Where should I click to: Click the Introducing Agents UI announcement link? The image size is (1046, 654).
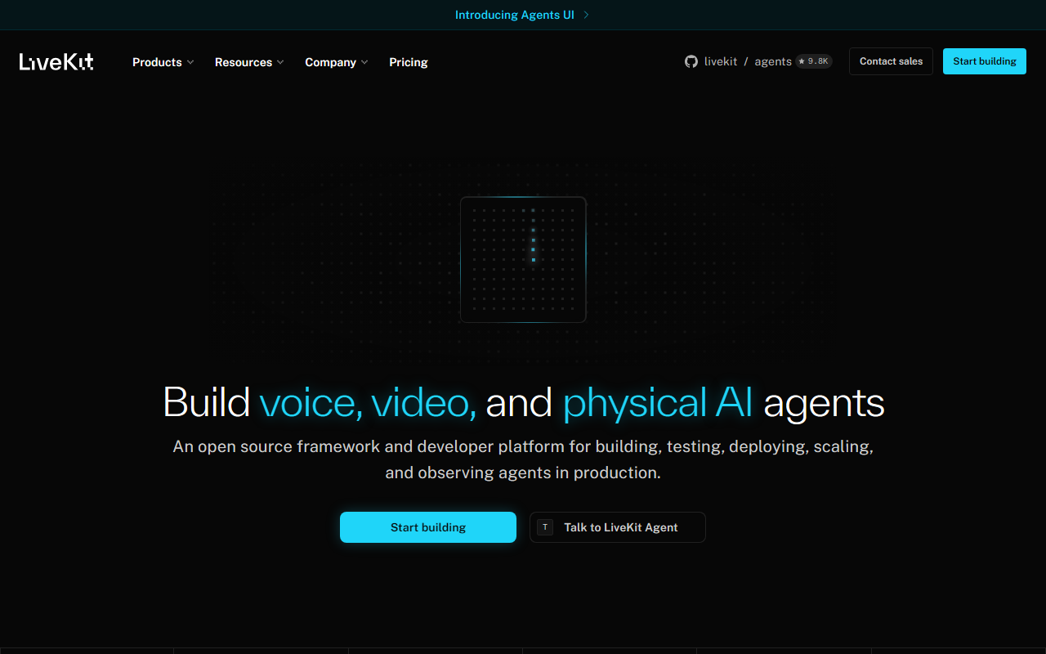(522, 15)
